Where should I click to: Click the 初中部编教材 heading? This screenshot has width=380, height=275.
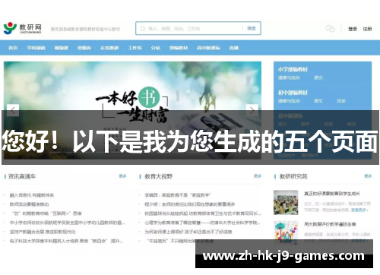click(293, 93)
